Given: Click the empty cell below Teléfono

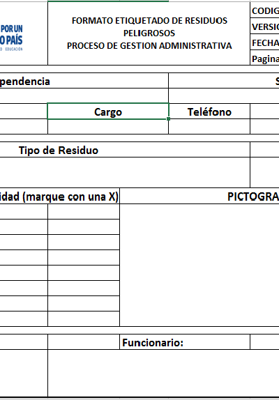Looking at the screenshot, I should [209, 127].
